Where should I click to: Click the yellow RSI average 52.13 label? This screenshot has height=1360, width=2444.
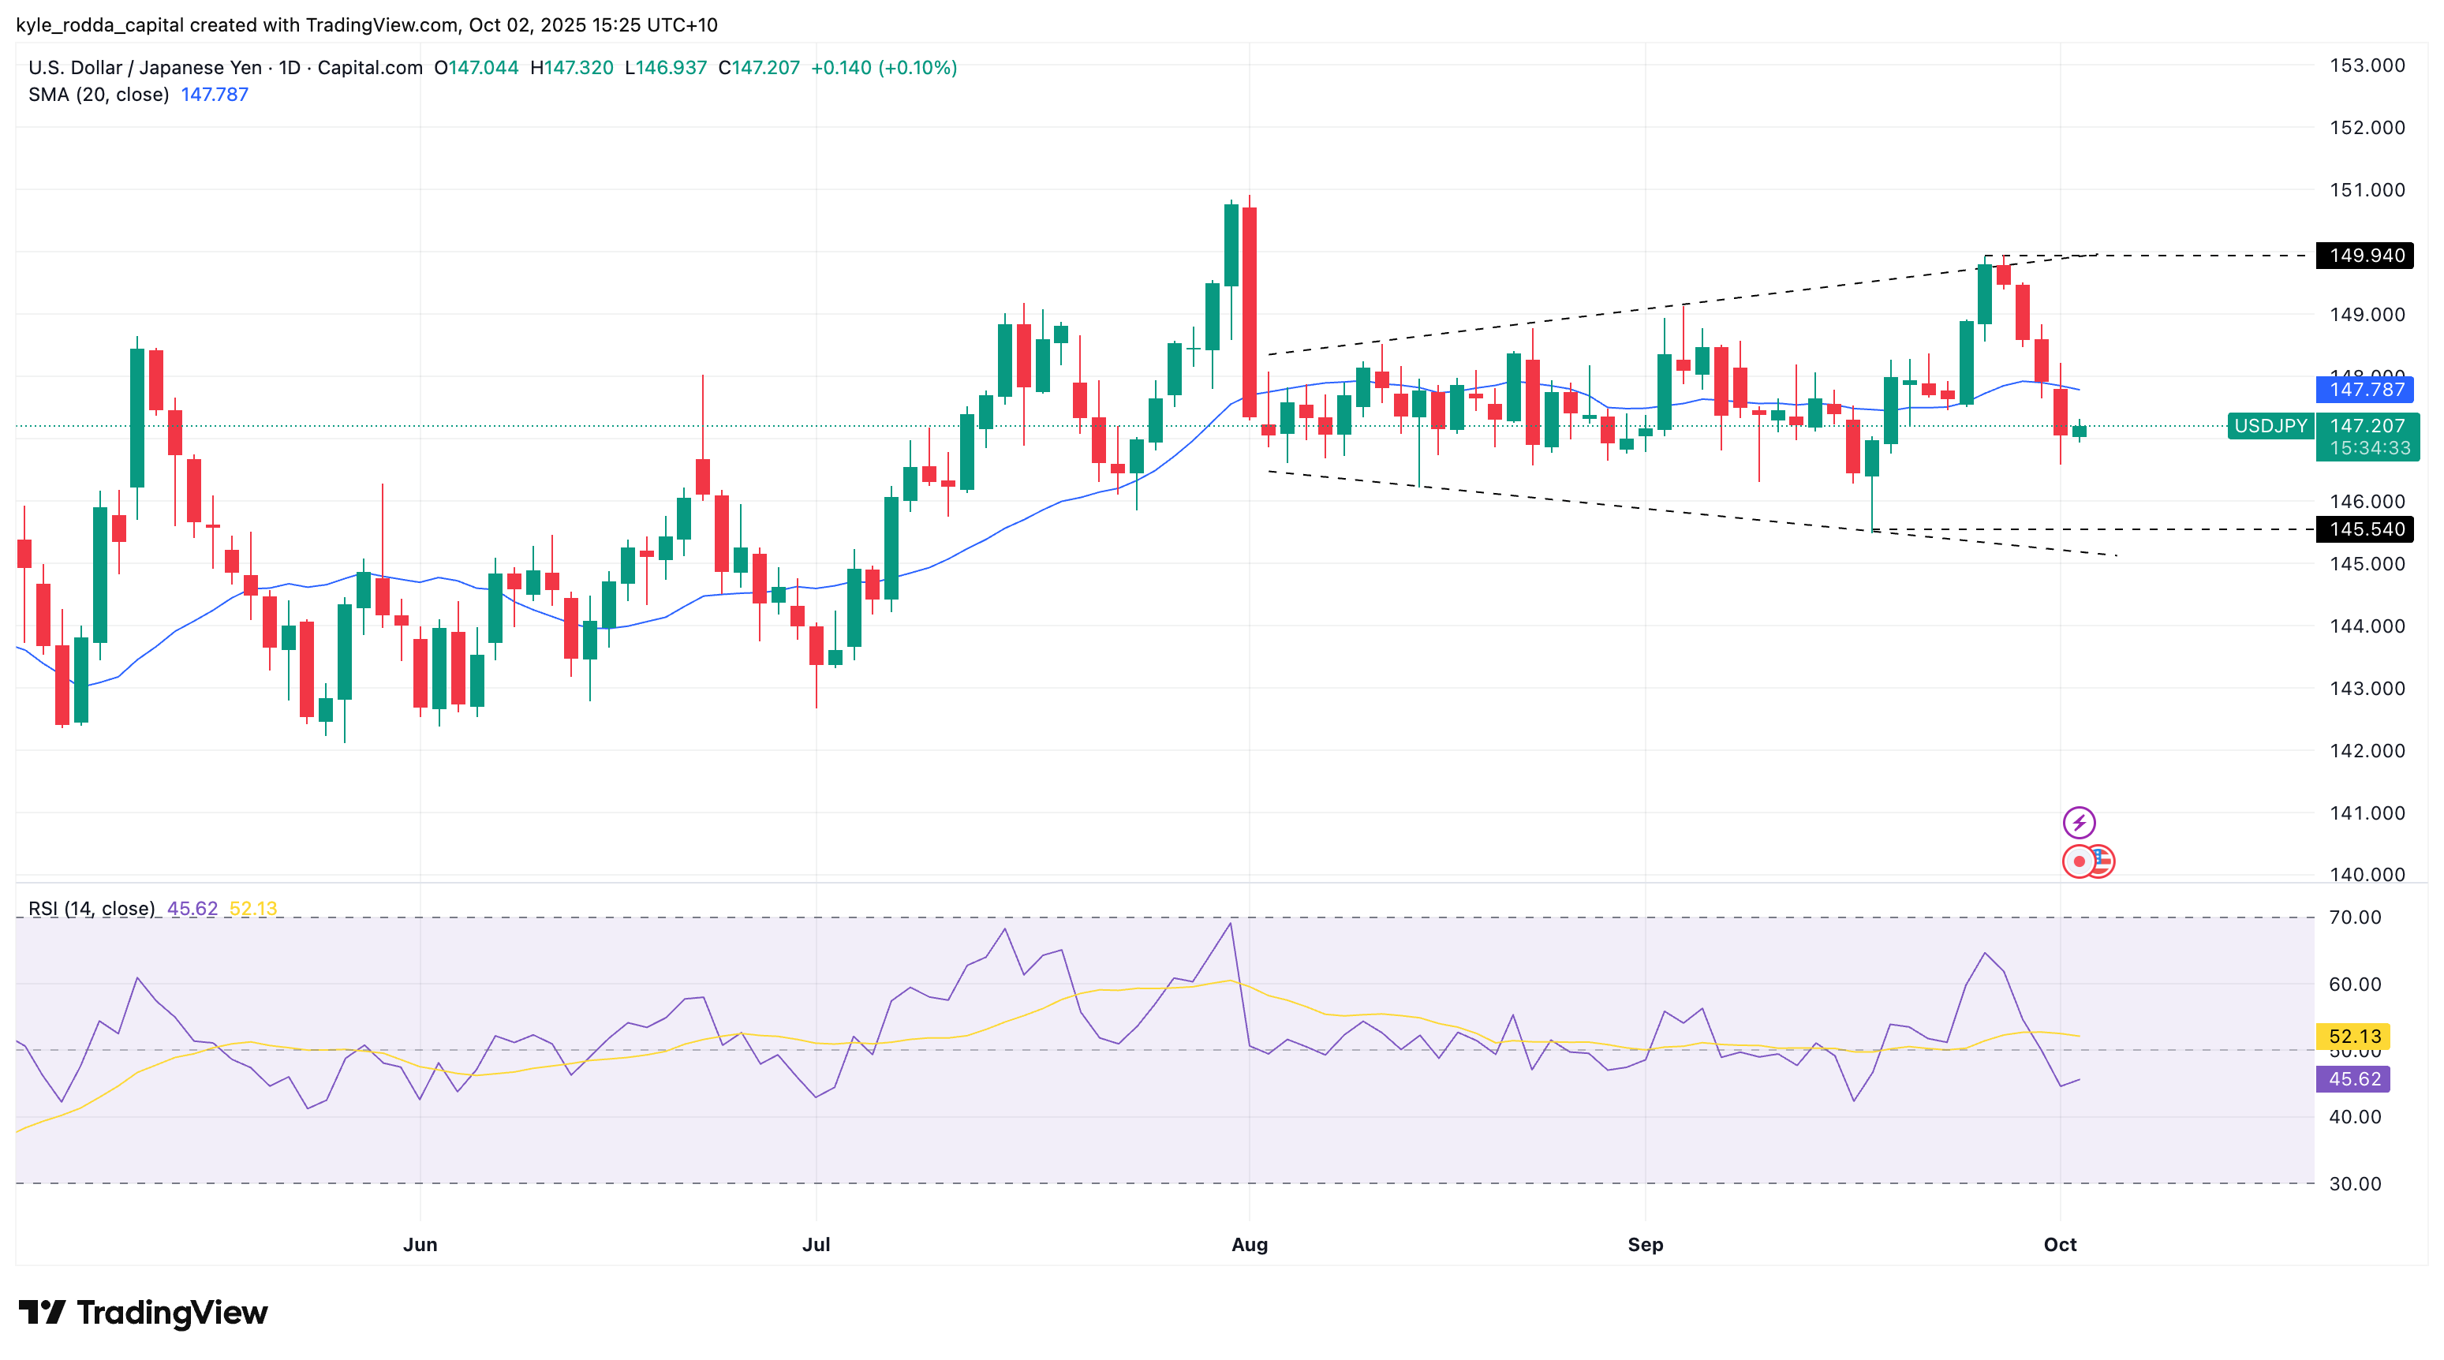2354,1037
